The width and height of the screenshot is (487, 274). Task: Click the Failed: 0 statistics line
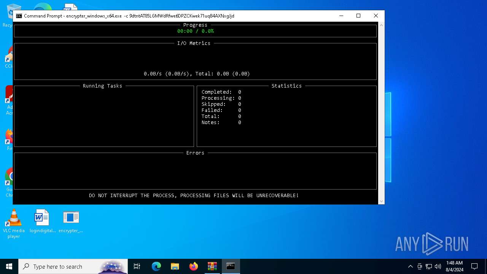[x=221, y=110]
